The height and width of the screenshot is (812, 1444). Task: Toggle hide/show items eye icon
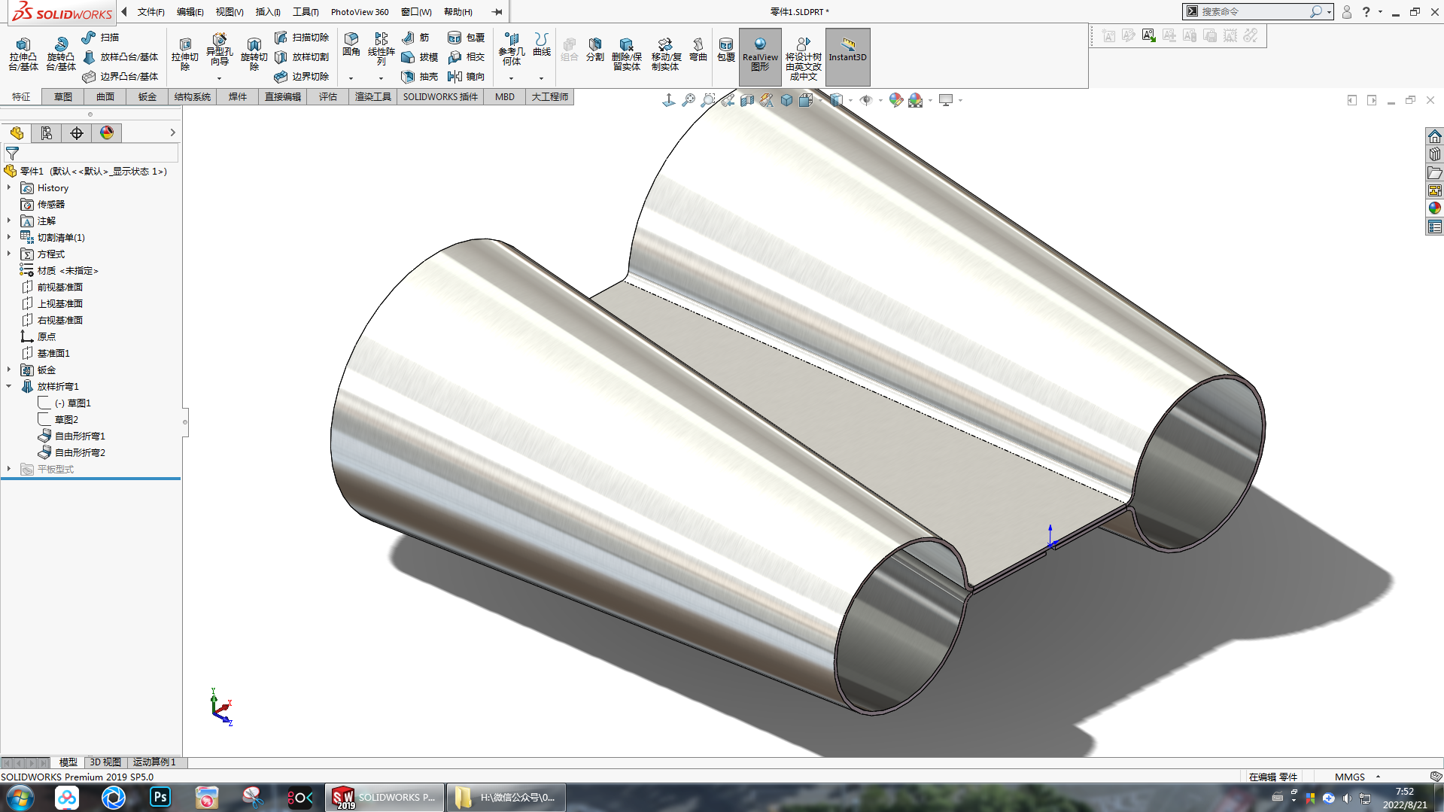point(866,100)
